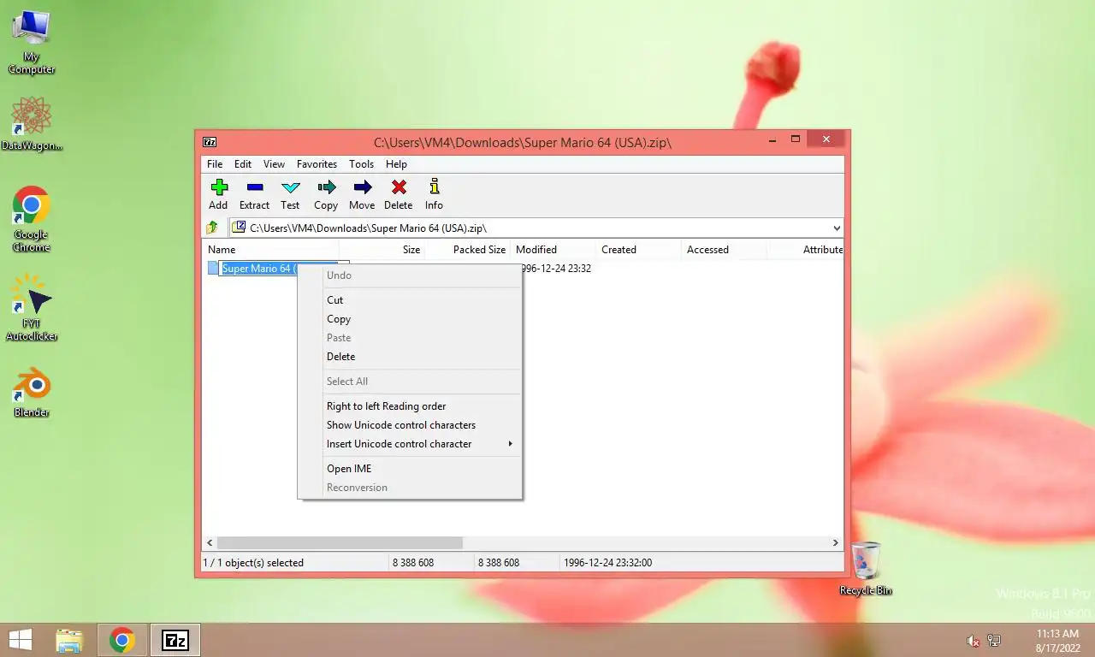Open My Computer desktop icon

tap(32, 42)
